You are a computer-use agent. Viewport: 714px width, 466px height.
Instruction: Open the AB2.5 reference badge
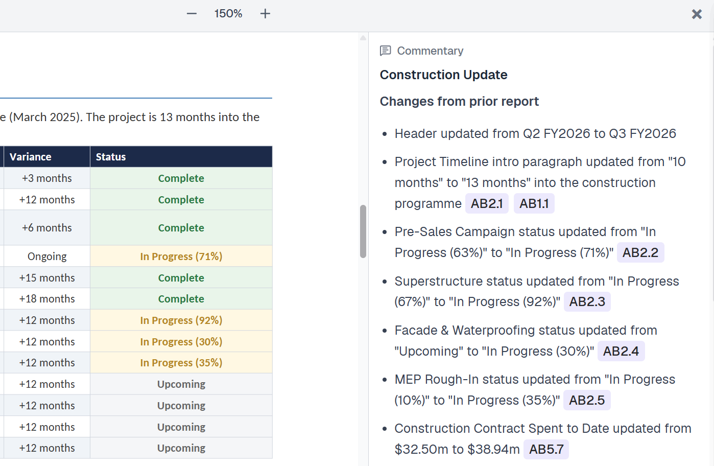click(x=586, y=400)
